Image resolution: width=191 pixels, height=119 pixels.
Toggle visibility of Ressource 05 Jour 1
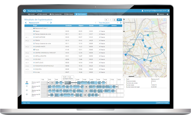point(27,94)
